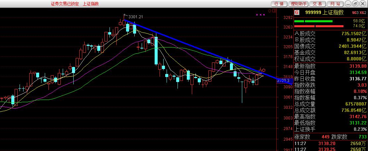The height and width of the screenshot is (151, 368).
Task: Click the 指数涨幅 value 0.10%
Action: tap(361, 91)
